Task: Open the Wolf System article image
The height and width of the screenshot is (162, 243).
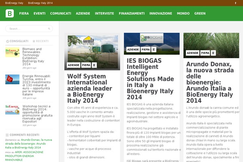Action: (x=92, y=51)
